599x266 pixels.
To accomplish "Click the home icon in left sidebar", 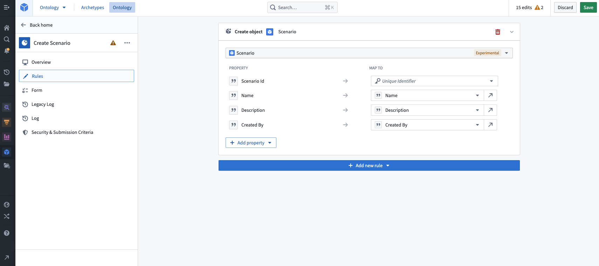I will tap(7, 28).
